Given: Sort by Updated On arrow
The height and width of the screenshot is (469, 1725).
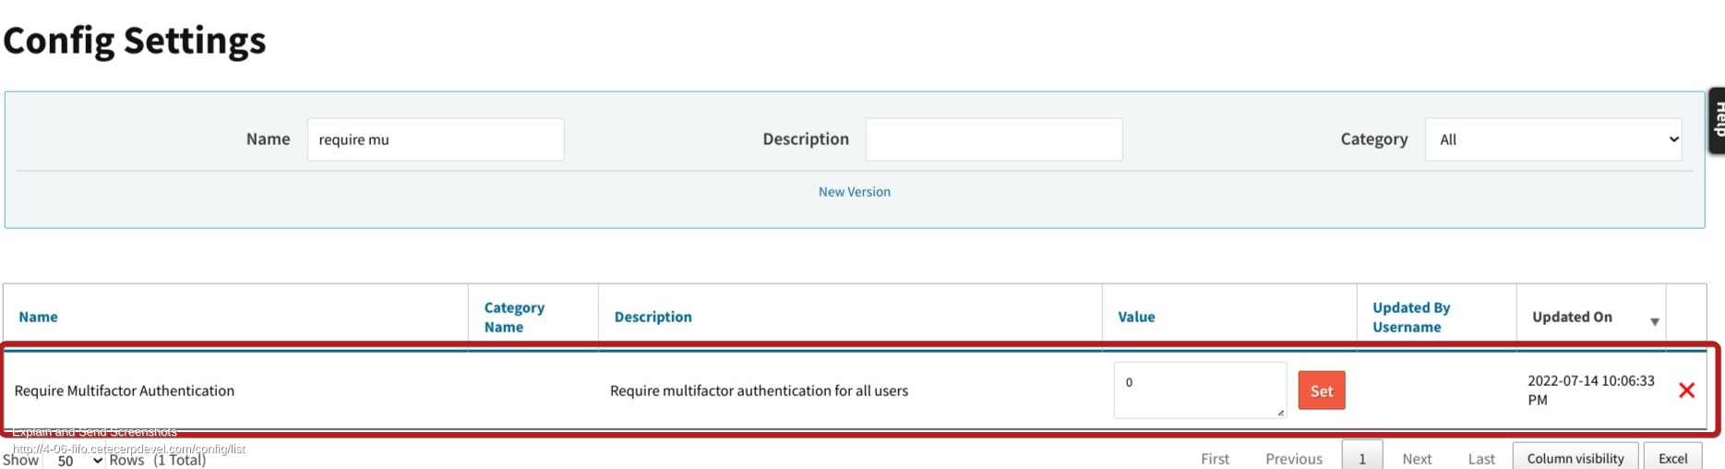Looking at the screenshot, I should (x=1655, y=321).
